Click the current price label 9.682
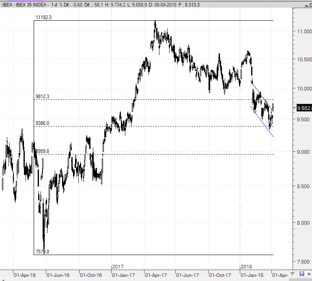The height and width of the screenshot is (281, 312). tap(304, 108)
